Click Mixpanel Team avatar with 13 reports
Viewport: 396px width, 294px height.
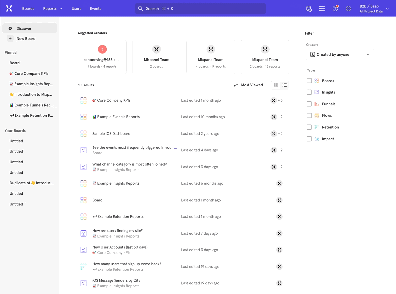pos(265,49)
